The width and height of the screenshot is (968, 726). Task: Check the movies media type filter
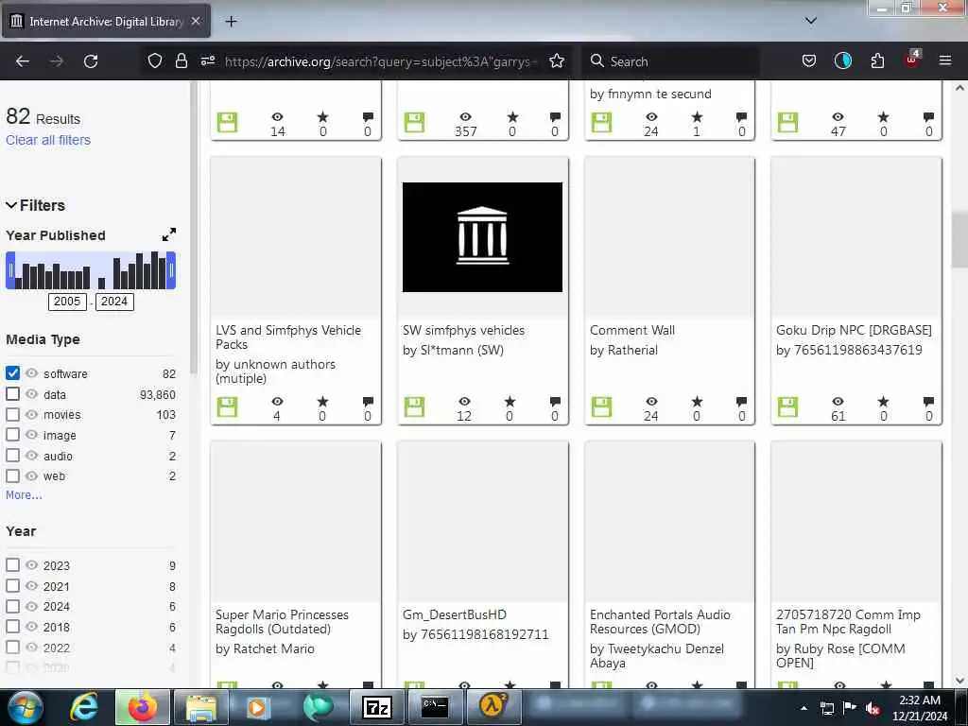12,414
